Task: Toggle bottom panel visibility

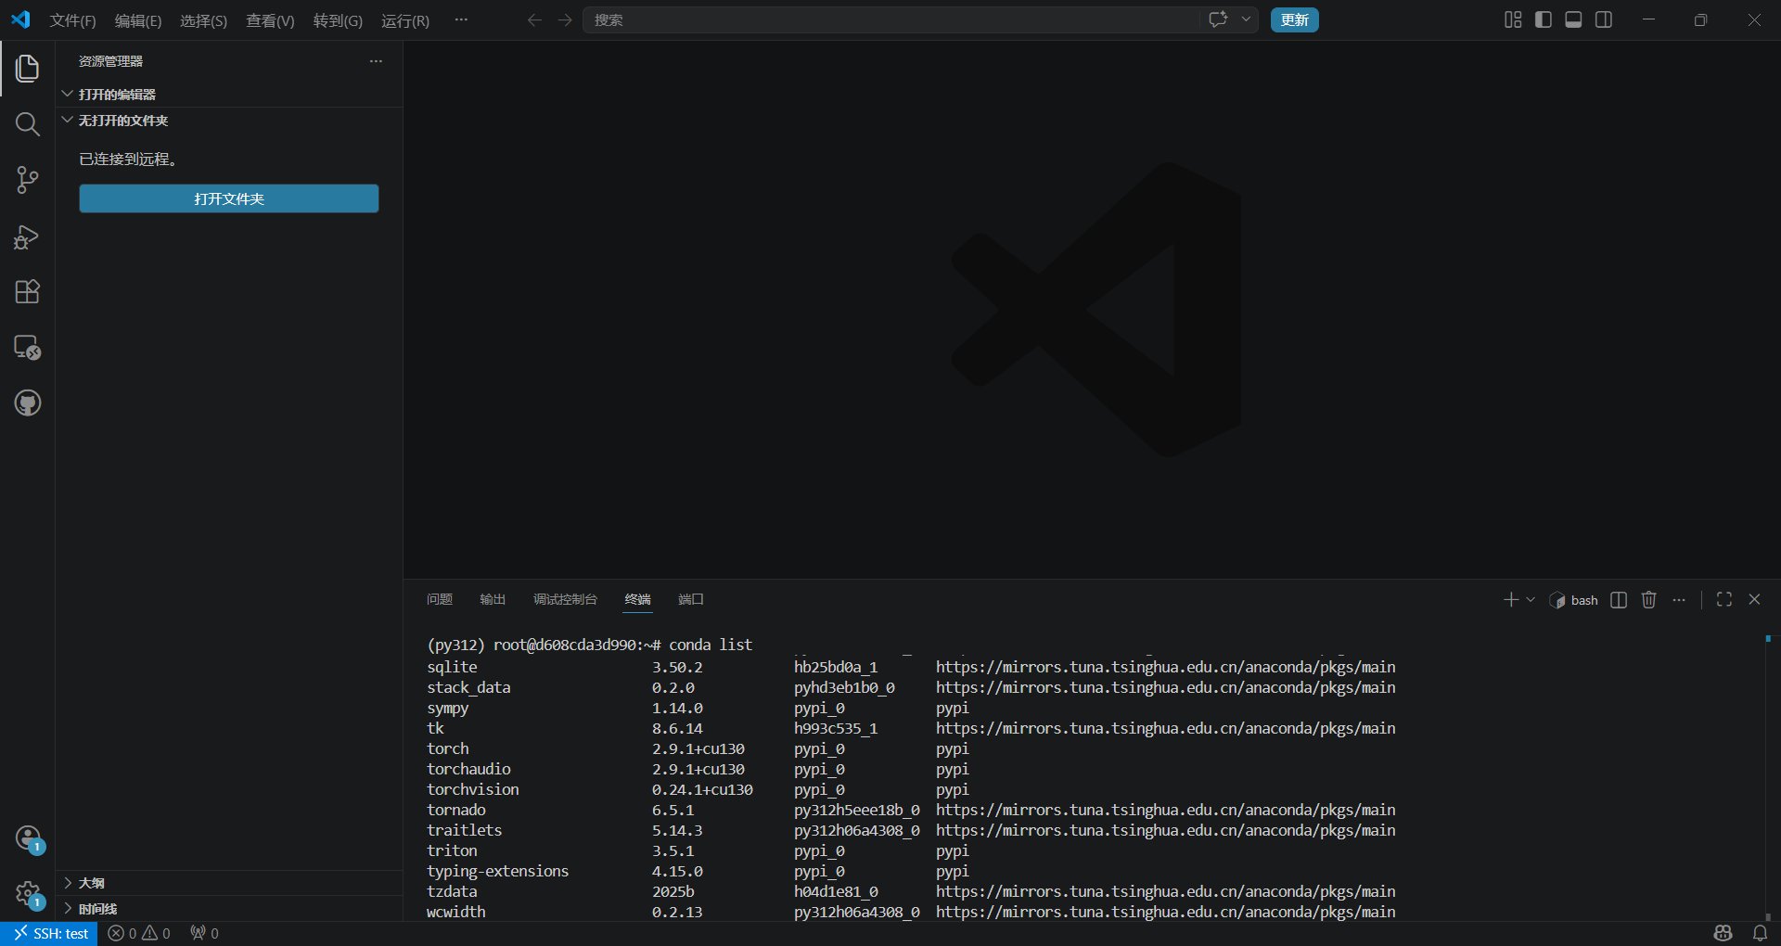Action: tap(1573, 19)
